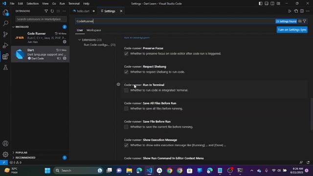The height and width of the screenshot is (176, 313).
Task: Switch to the hello.dart editor tab
Action: (84, 11)
